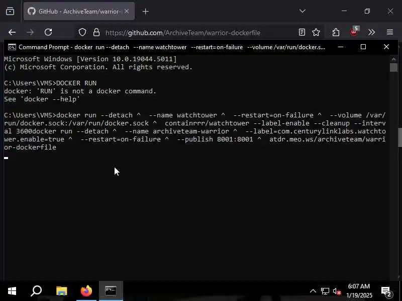Open the notification center icon
The height and width of the screenshot is (301, 402).
(x=386, y=291)
